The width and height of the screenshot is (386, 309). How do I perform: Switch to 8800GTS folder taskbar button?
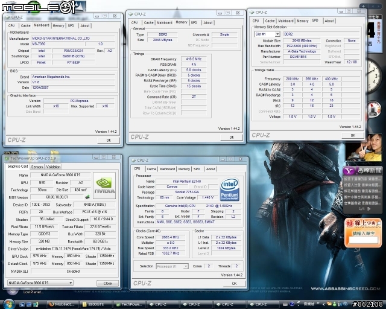click(96, 305)
